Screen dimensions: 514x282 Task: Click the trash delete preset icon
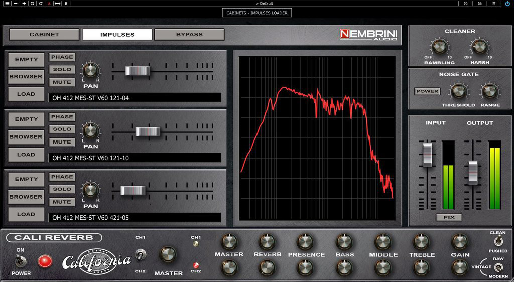(494, 4)
